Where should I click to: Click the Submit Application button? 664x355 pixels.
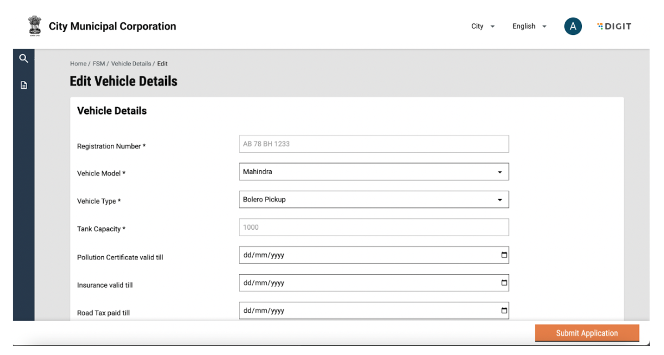pos(586,333)
